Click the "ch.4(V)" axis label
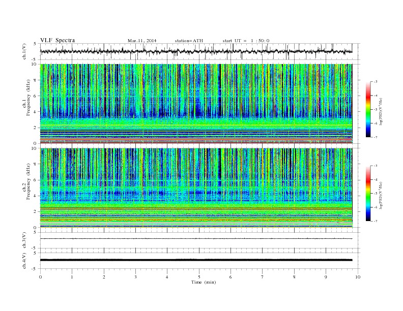 24,261
